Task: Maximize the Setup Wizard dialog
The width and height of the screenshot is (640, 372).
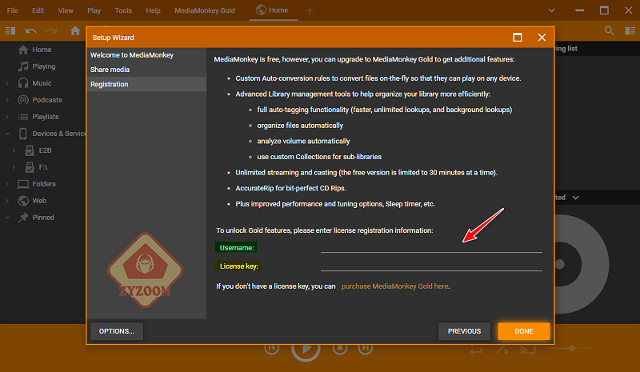Action: [x=518, y=38]
